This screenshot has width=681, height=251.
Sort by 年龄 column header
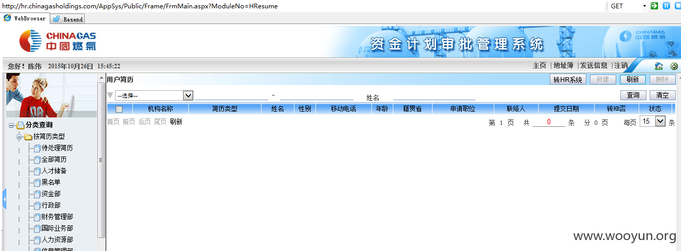(x=381, y=109)
